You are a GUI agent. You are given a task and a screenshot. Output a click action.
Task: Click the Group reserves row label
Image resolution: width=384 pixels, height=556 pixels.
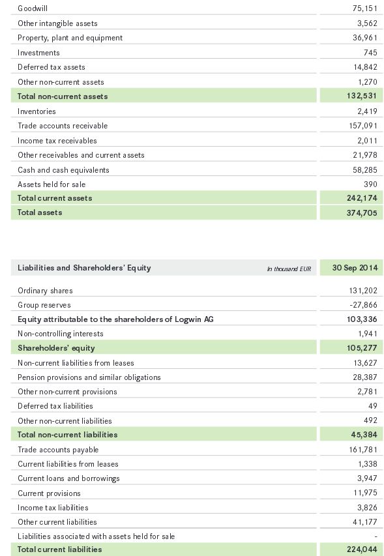coord(44,305)
